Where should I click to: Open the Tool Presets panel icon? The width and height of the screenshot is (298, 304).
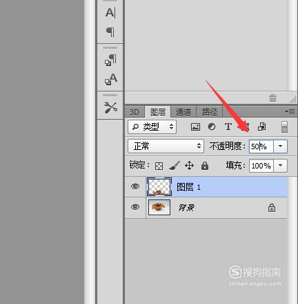[x=110, y=107]
